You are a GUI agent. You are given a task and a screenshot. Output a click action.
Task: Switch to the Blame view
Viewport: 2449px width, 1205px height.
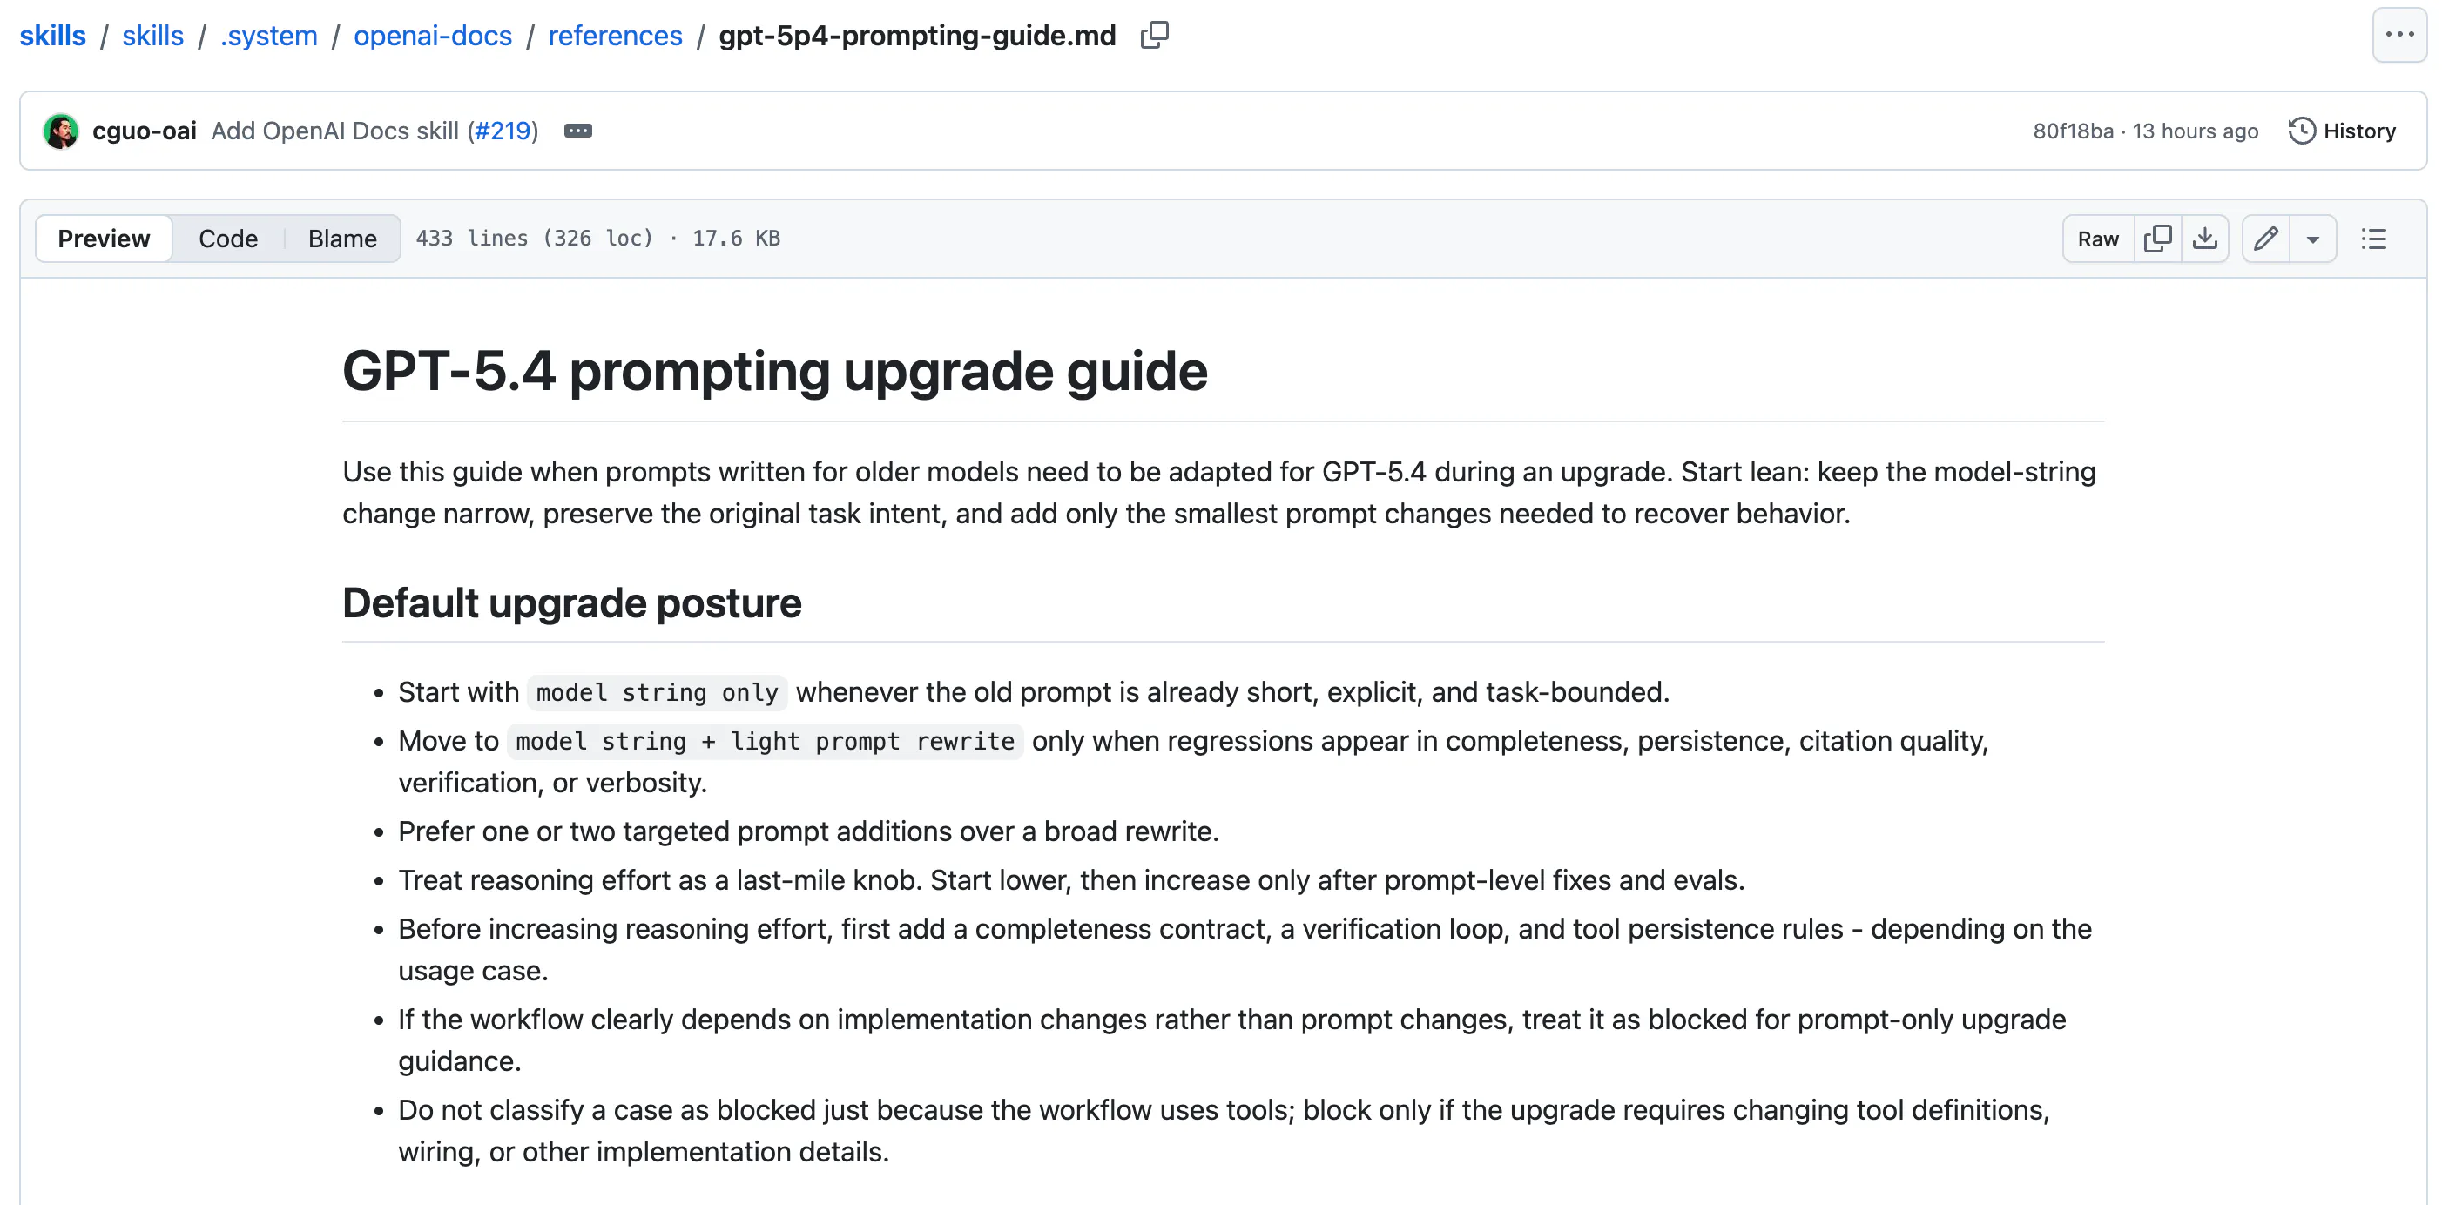[342, 239]
